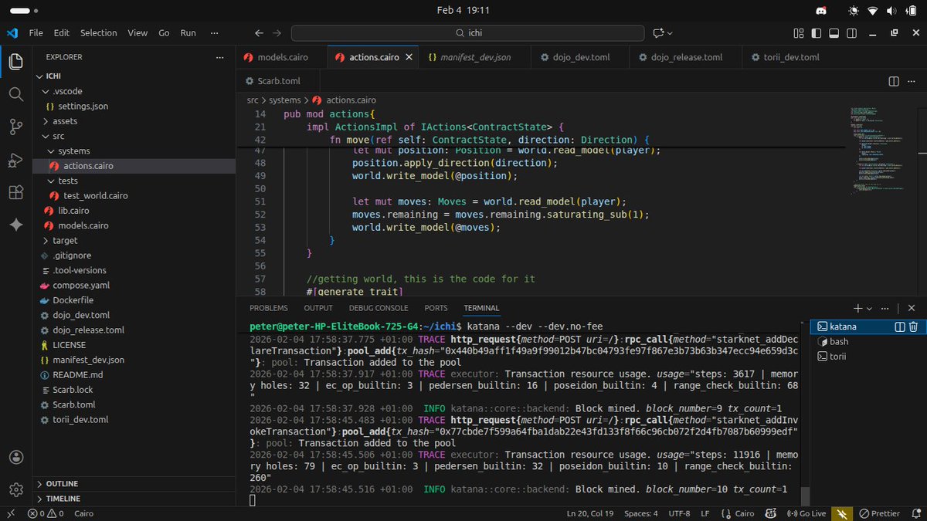
Task: Click the terminal vertical scrollbar
Action: point(804,496)
